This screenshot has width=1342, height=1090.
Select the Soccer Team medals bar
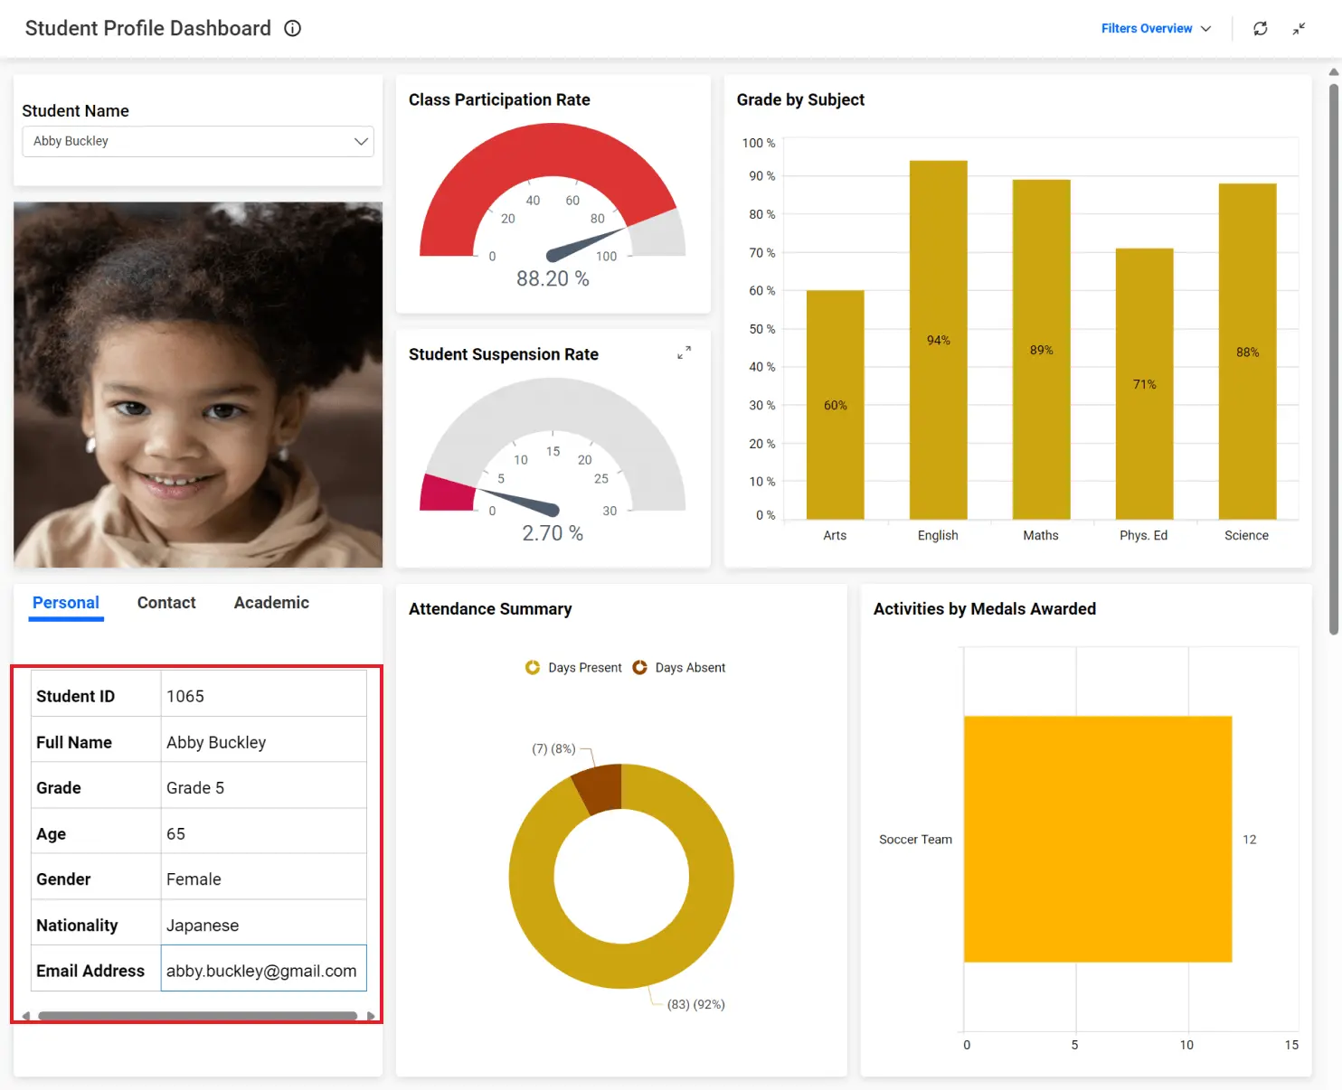pyautogui.click(x=1097, y=839)
